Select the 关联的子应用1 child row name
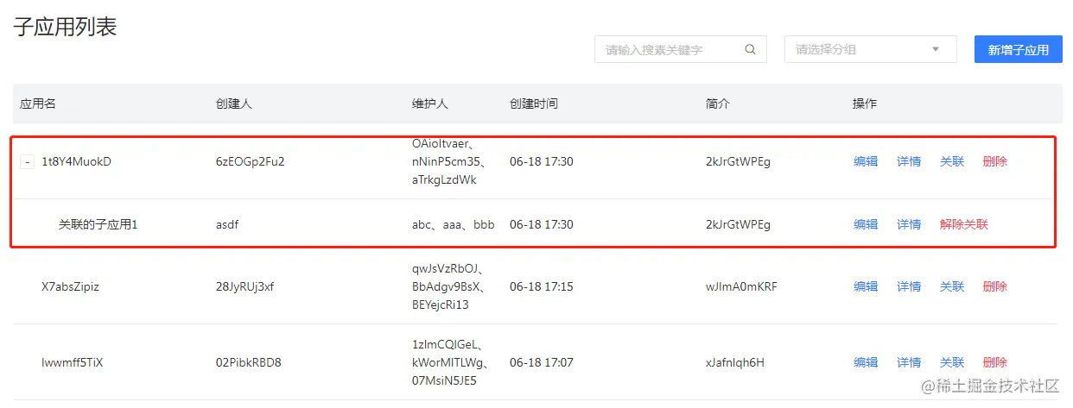The width and height of the screenshot is (1073, 408). click(x=98, y=224)
